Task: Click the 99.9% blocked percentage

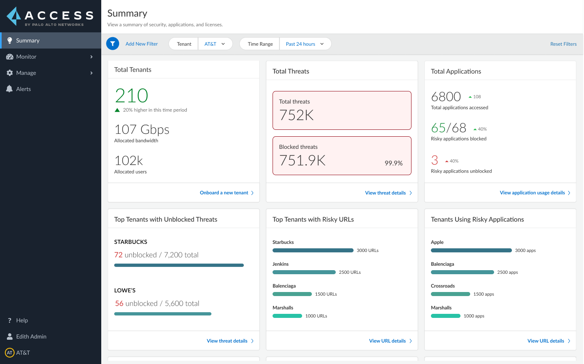Action: (394, 163)
